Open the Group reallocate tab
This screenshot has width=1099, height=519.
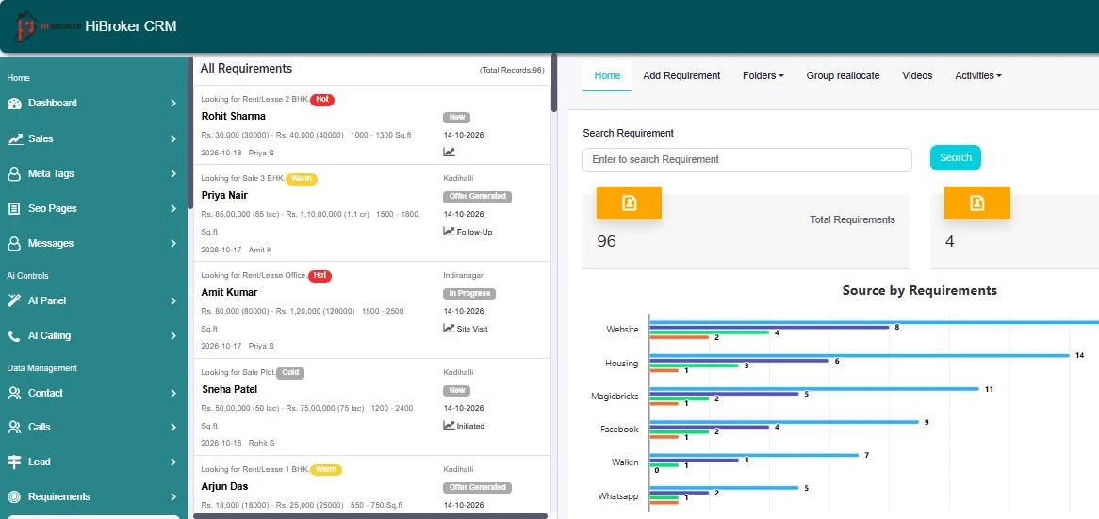843,75
